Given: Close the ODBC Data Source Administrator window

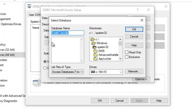Looking at the screenshot, I should (166, 6).
